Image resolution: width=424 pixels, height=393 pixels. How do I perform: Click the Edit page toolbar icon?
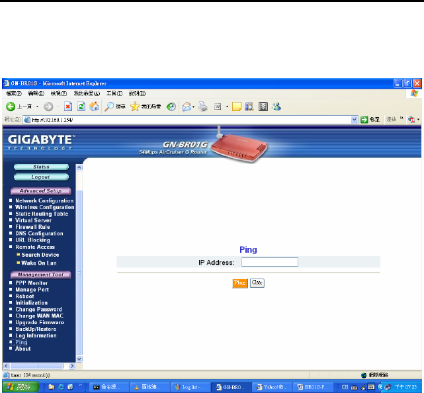tap(218, 107)
